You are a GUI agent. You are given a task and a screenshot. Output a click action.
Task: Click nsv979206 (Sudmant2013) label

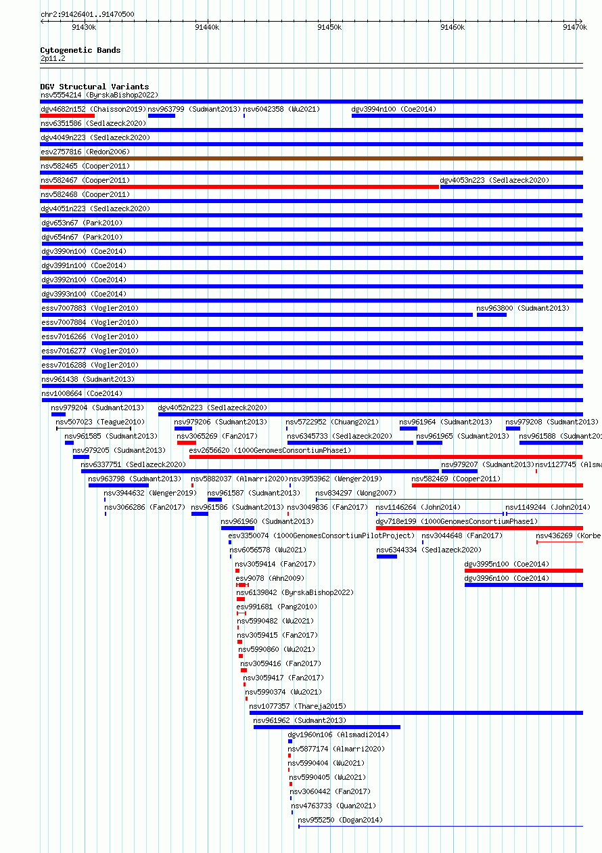221,422
